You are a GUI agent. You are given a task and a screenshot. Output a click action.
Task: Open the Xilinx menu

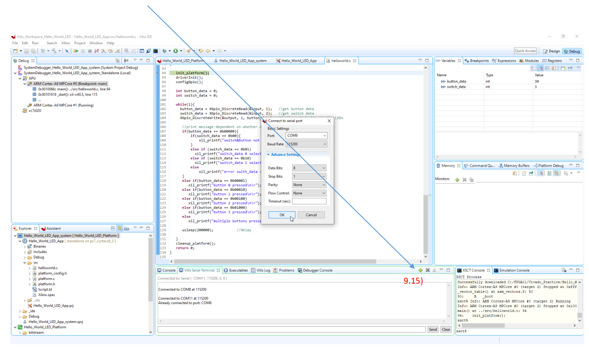pos(65,43)
